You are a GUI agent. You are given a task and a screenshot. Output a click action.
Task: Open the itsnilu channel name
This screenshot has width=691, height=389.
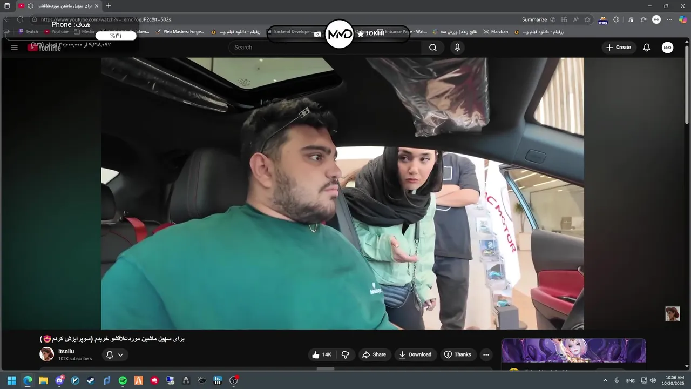pos(66,351)
